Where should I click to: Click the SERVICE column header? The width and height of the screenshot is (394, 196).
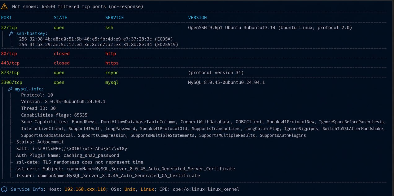[115, 18]
